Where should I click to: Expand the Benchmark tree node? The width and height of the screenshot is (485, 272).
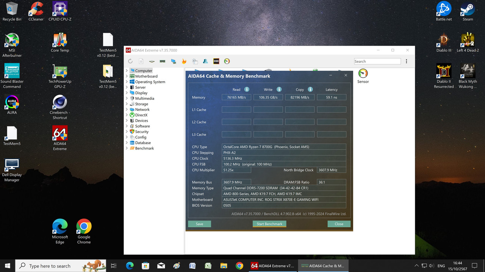point(127,148)
